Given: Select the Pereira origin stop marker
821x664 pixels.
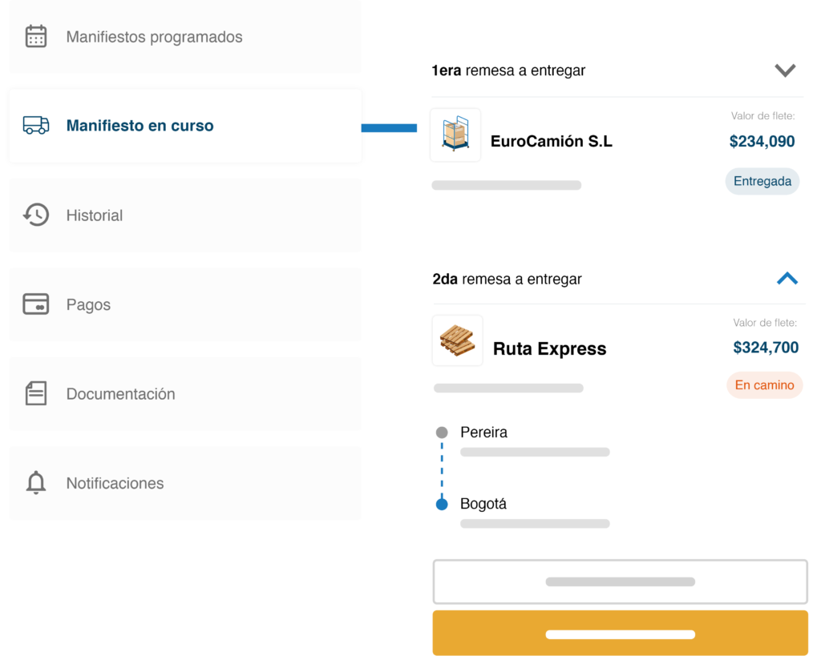Looking at the screenshot, I should [442, 433].
